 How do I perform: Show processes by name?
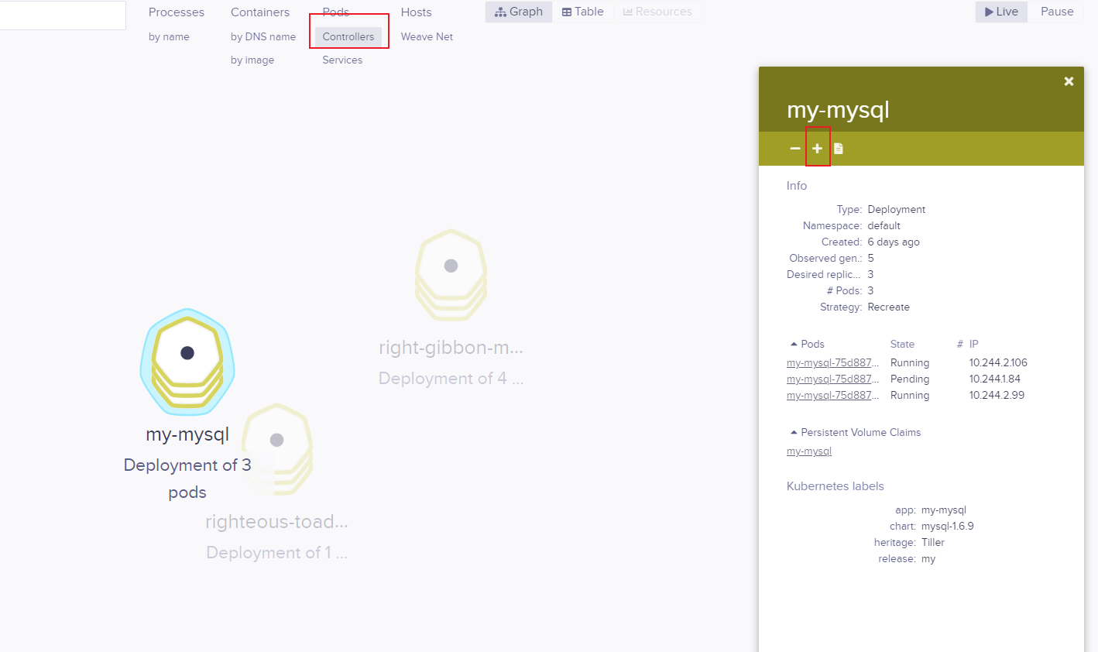point(169,36)
